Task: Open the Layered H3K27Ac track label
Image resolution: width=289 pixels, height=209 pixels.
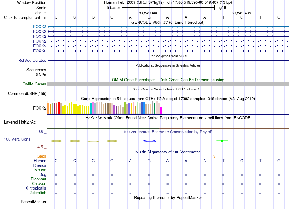Action: point(20,122)
